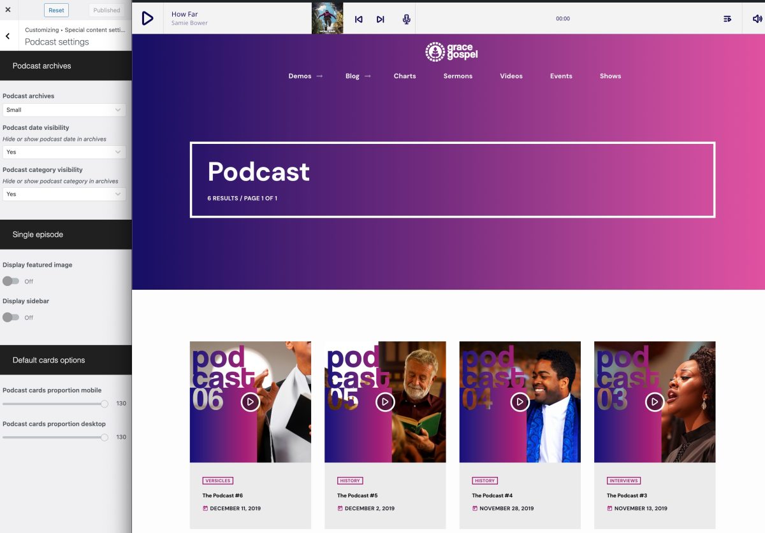Adjust the Podcast cards proportion desktop slider

click(x=103, y=437)
